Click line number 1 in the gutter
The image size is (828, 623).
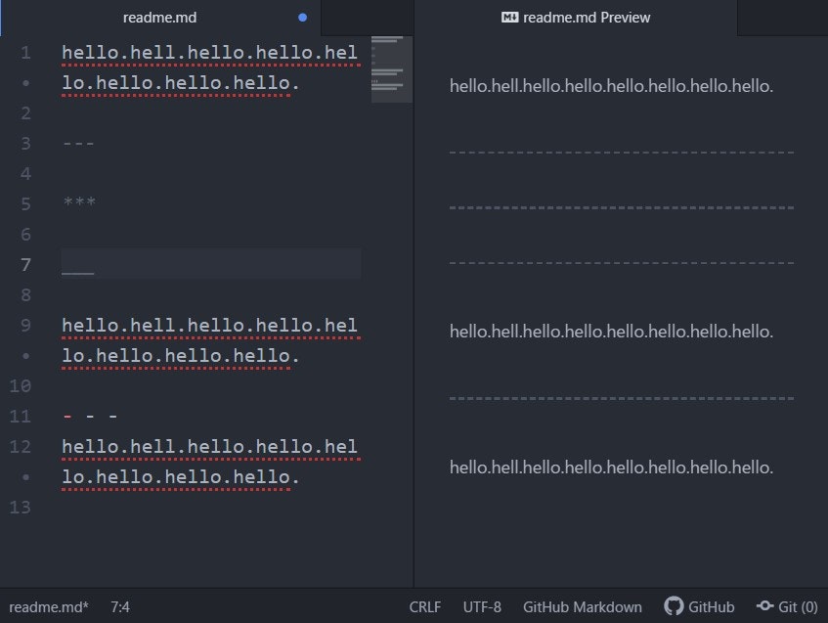click(x=25, y=53)
